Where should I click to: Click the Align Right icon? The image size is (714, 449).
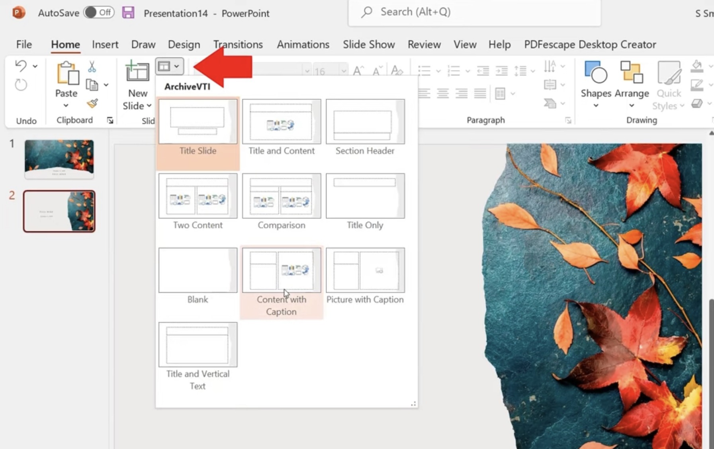pyautogui.click(x=462, y=94)
